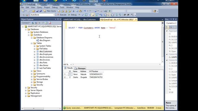Open the 100 % zoom dropdown
Screen dimensions: 198x111
pyautogui.click(x=71, y=64)
